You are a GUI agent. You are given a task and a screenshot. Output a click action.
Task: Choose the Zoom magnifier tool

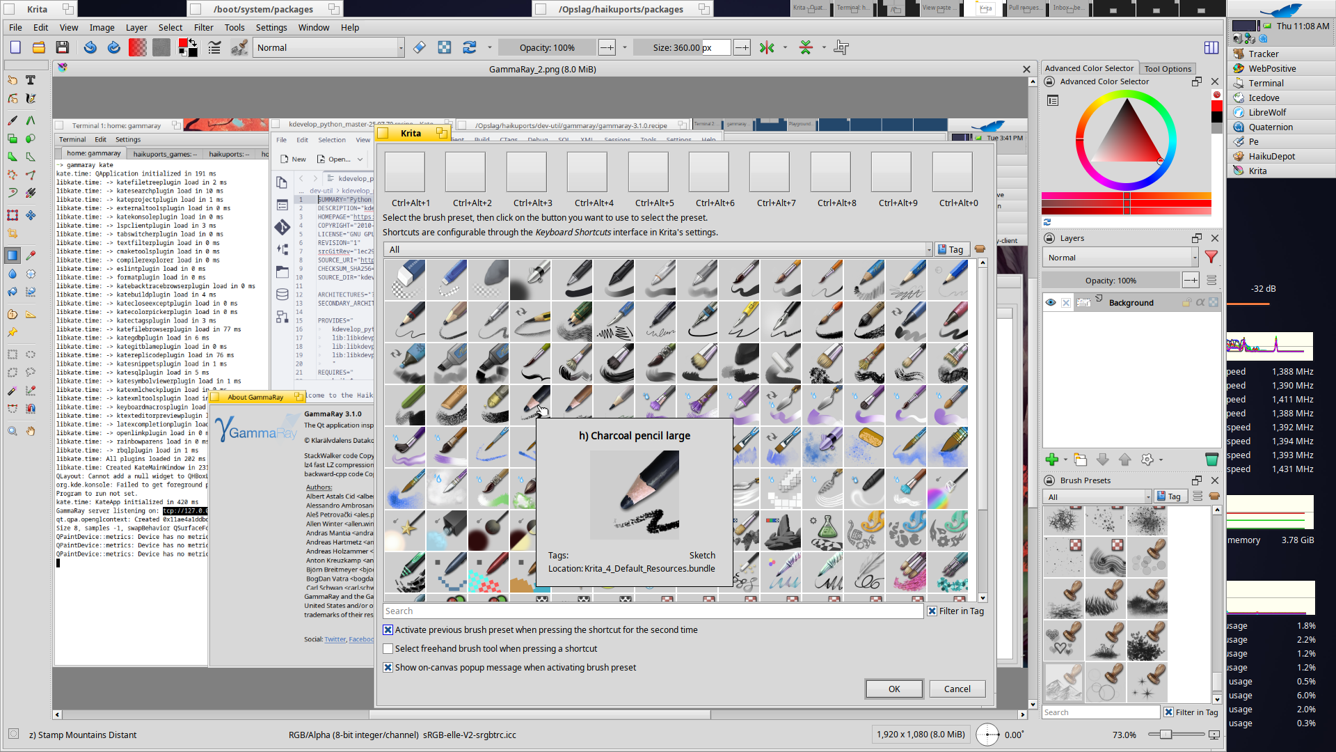13,431
